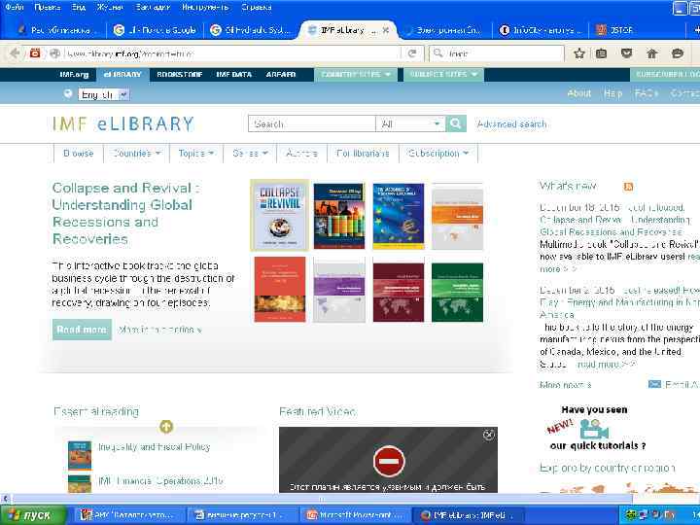Image resolution: width=700 pixels, height=525 pixels.
Task: Open the What's new RSS feed icon
Action: (x=628, y=187)
